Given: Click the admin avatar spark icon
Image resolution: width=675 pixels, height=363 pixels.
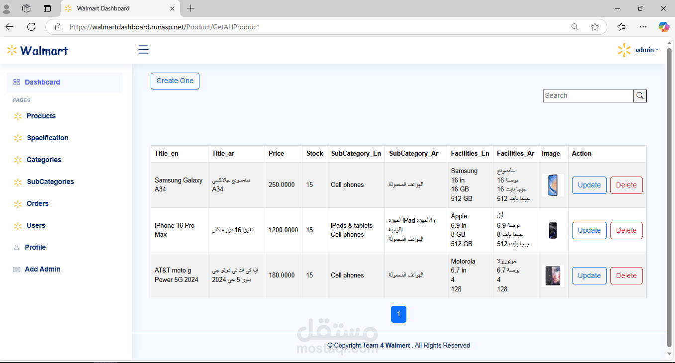Looking at the screenshot, I should tap(624, 50).
